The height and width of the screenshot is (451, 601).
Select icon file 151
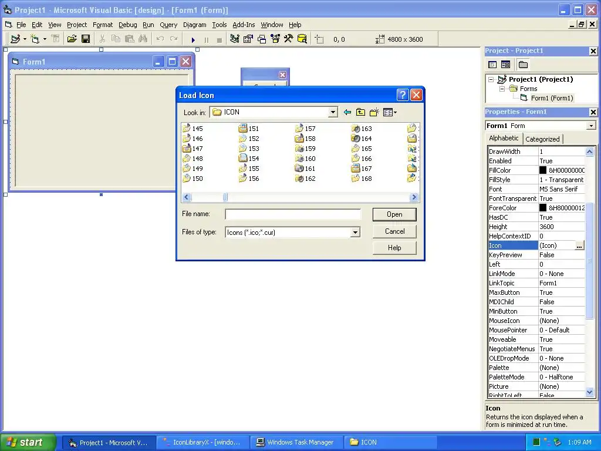(x=249, y=129)
